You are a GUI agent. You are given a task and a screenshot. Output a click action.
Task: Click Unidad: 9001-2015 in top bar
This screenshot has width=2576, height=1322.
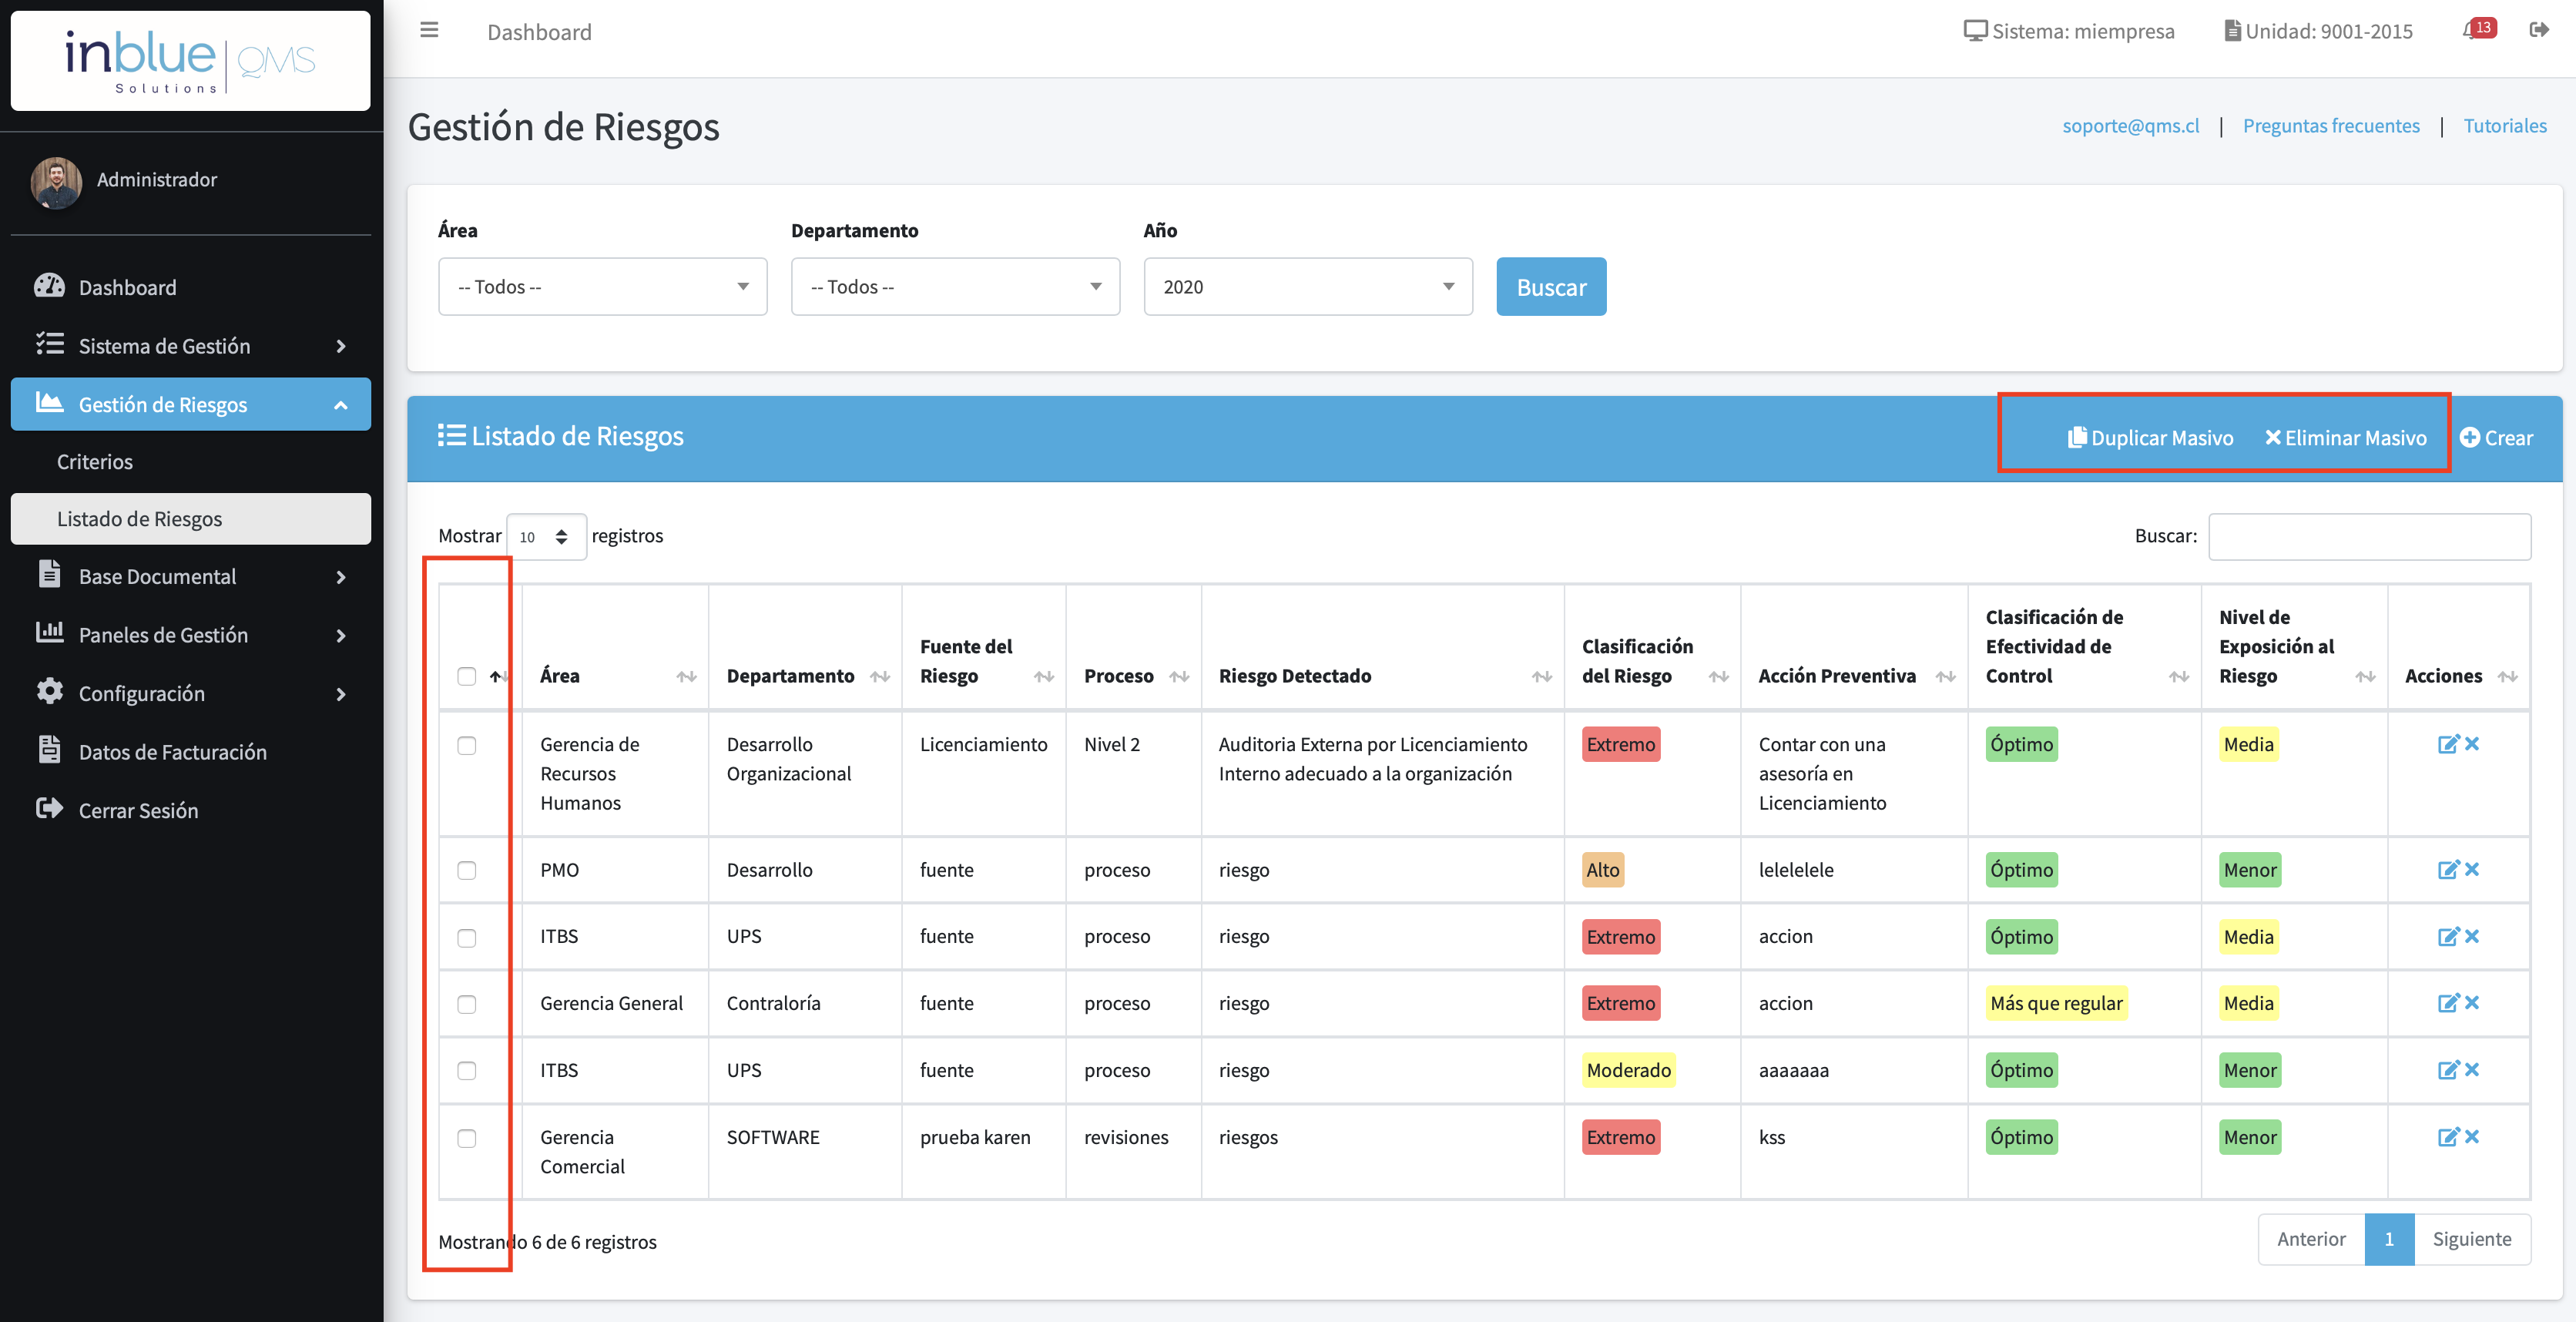pos(2318,31)
